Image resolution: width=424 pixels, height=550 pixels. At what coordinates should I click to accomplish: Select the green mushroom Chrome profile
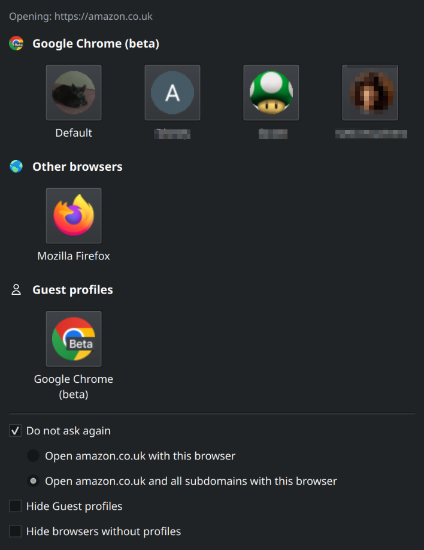pos(271,92)
